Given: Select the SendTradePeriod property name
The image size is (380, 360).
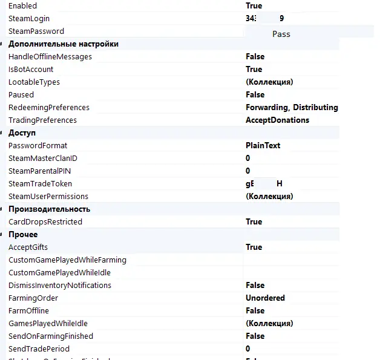Looking at the screenshot, I should [39, 349].
